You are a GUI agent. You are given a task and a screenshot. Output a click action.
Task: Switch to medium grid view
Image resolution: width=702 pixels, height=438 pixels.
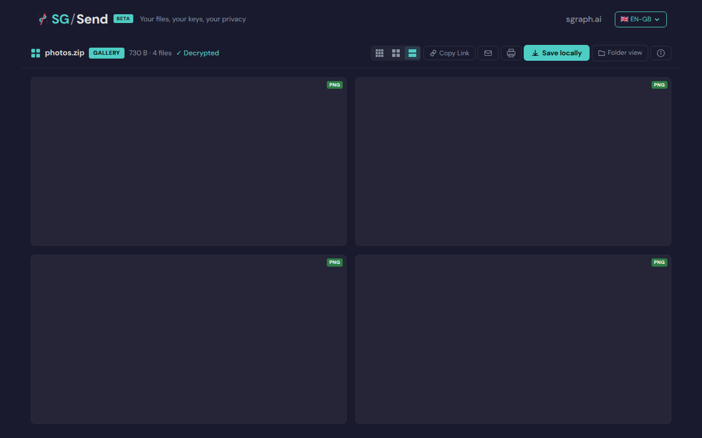396,53
